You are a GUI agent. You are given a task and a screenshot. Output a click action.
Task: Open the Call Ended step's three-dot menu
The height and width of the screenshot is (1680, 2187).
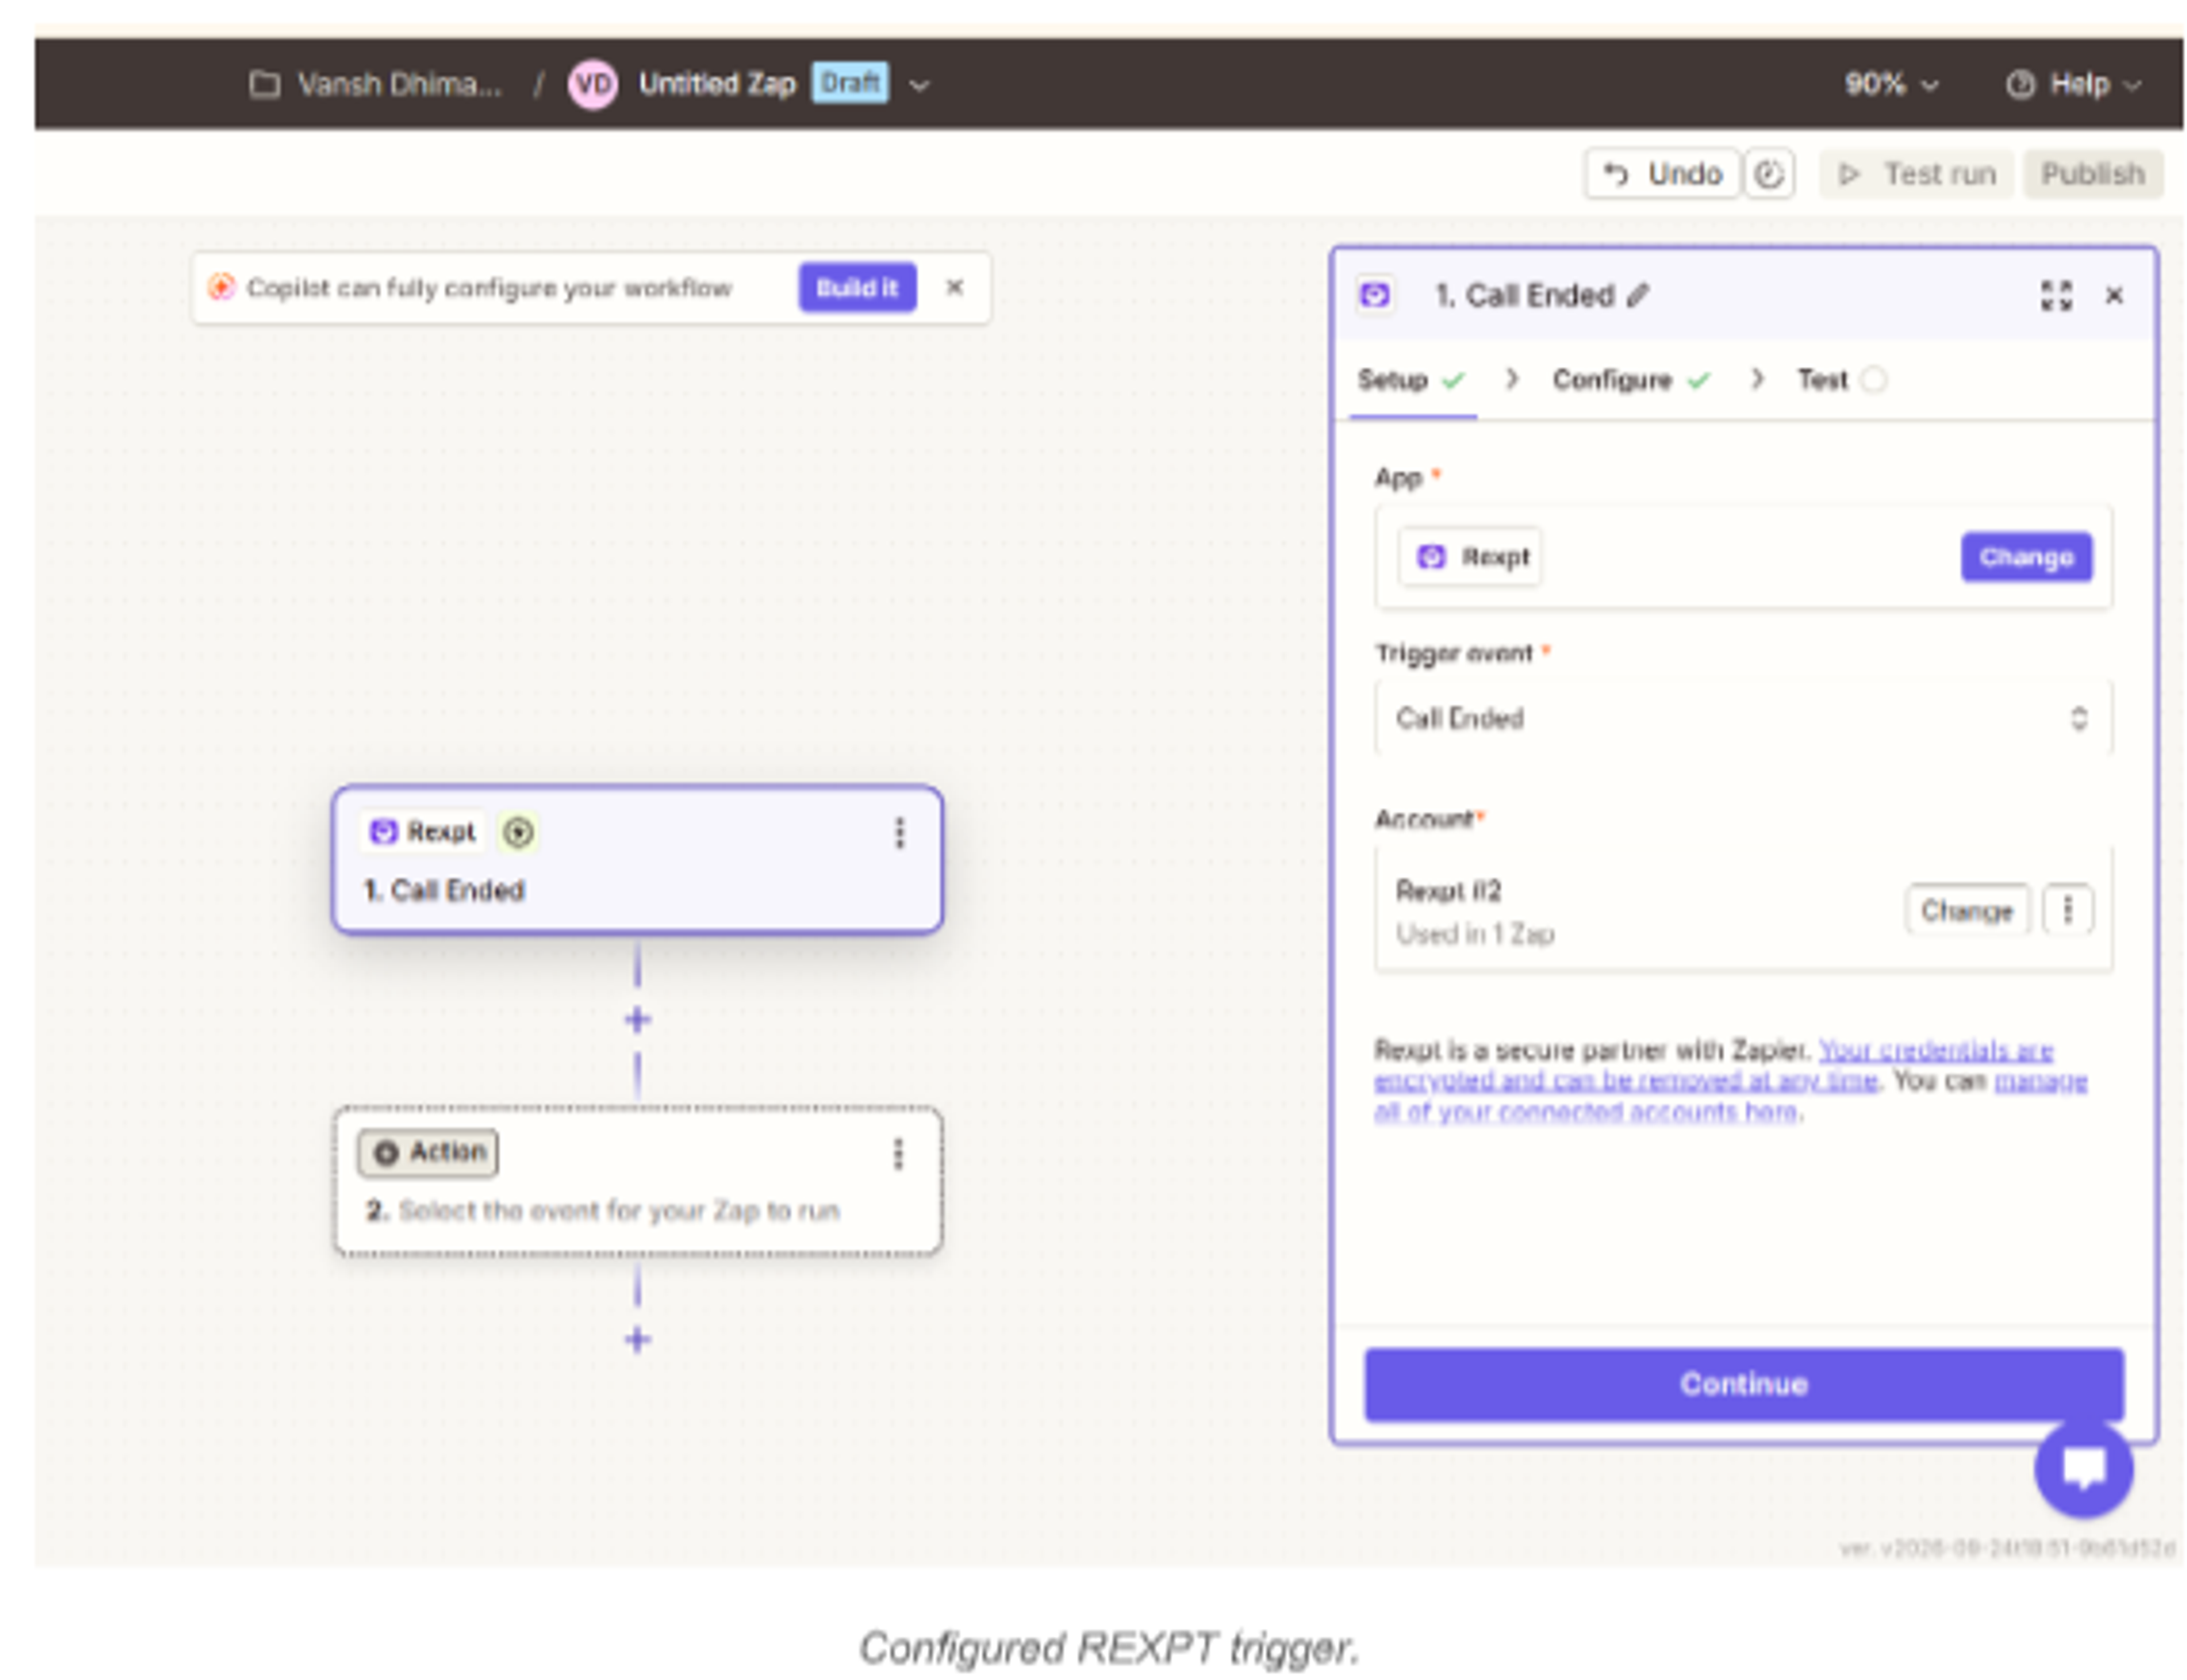pos(898,833)
